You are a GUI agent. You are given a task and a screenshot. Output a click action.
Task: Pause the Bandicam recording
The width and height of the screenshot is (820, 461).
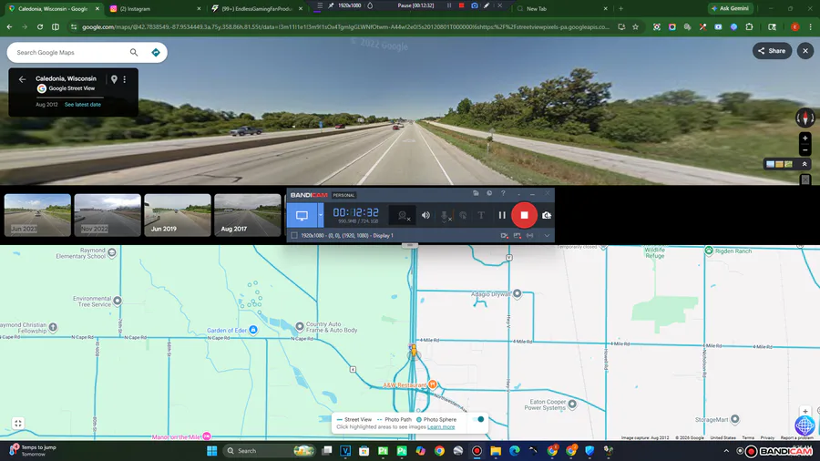coord(502,215)
